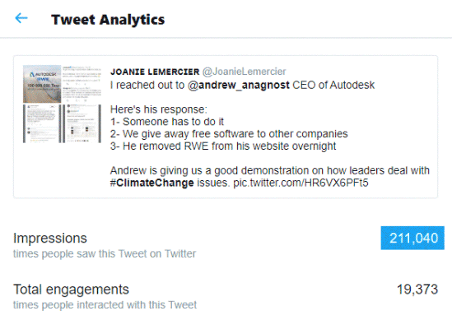
Task: Click the 'Someone has to do it' line
Action: tap(167, 122)
